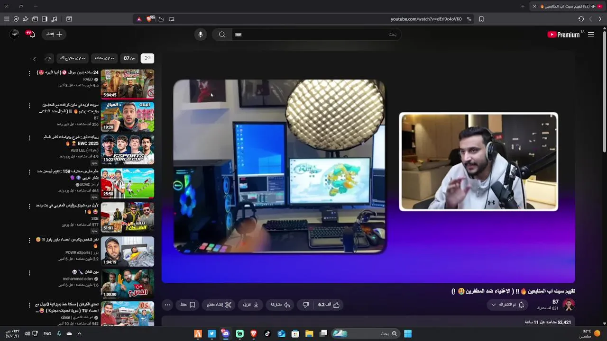The image size is (607, 341).
Task: Open Brave Shields lion icon
Action: click(x=150, y=19)
